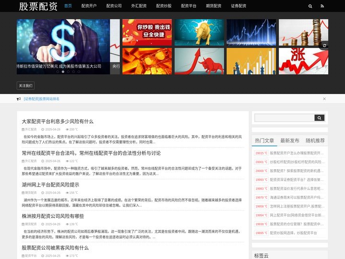Open hot article with 19993 ℃

(297, 180)
